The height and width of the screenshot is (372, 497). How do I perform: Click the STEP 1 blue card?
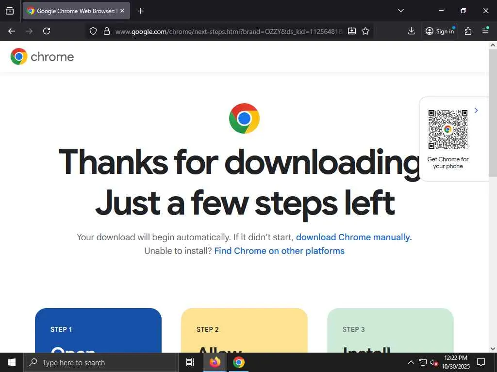pos(98,330)
